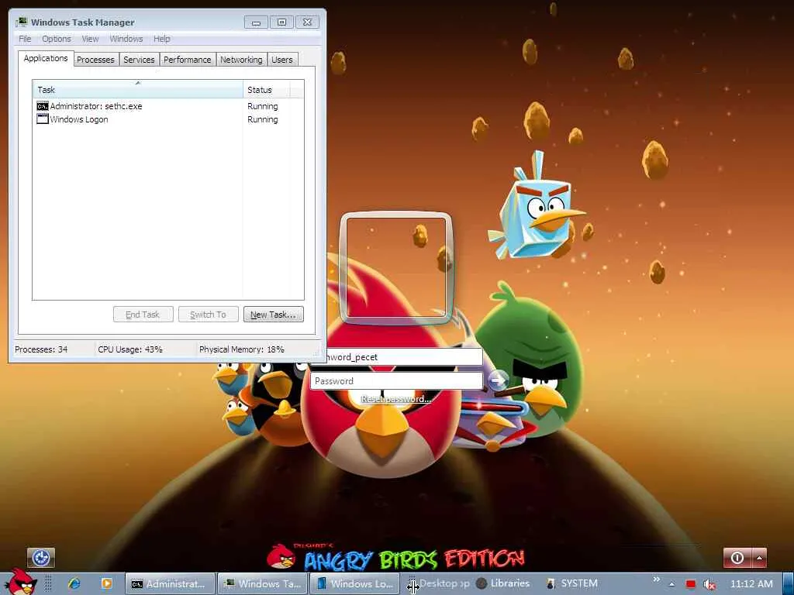794x595 pixels.
Task: Switch to Administrator command prompt taskbar button
Action: tap(170, 583)
